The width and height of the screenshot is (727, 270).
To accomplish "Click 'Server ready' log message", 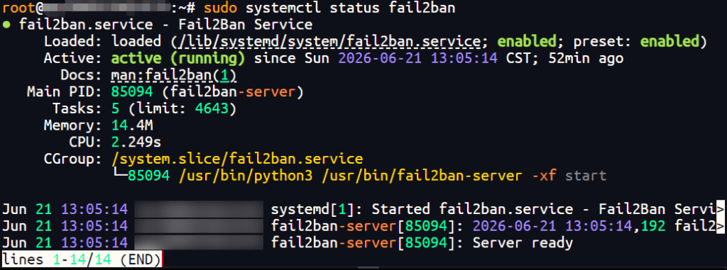I will tap(523, 242).
